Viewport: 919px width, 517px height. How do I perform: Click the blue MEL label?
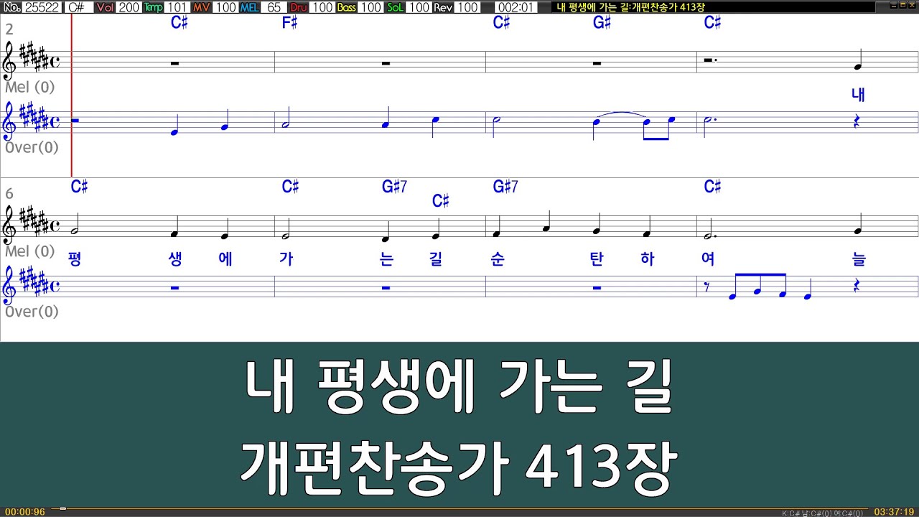pyautogui.click(x=250, y=7)
